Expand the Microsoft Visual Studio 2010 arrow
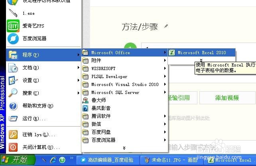The height and width of the screenshot is (166, 256). tap(165, 84)
